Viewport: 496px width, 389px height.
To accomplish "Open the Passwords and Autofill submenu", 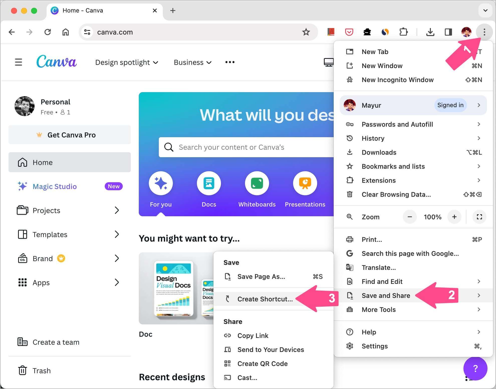I will click(x=413, y=124).
